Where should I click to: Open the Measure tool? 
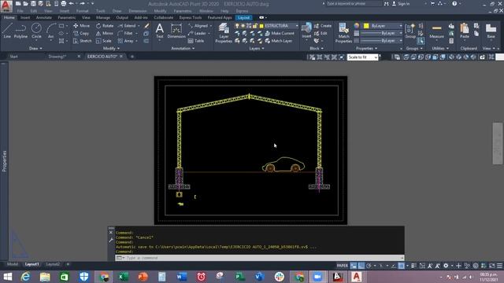pyautogui.click(x=436, y=31)
